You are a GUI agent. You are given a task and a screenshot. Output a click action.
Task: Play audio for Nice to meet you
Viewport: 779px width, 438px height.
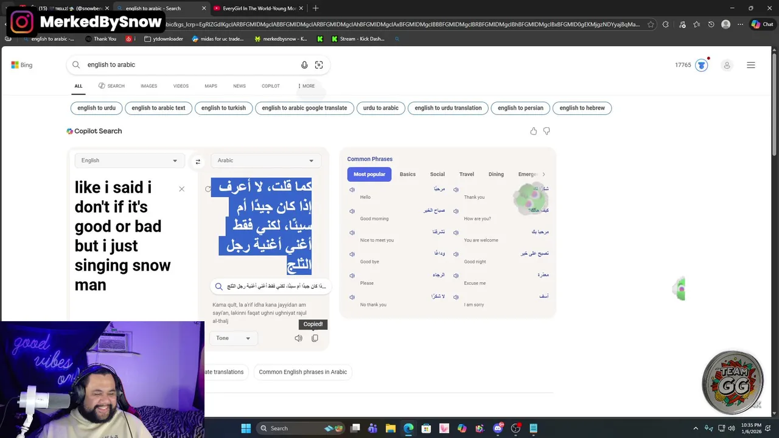(352, 232)
